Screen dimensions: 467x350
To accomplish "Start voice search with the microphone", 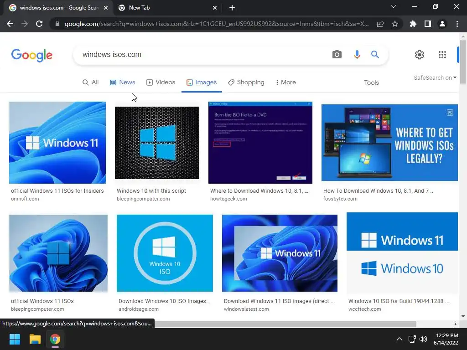I will click(357, 55).
